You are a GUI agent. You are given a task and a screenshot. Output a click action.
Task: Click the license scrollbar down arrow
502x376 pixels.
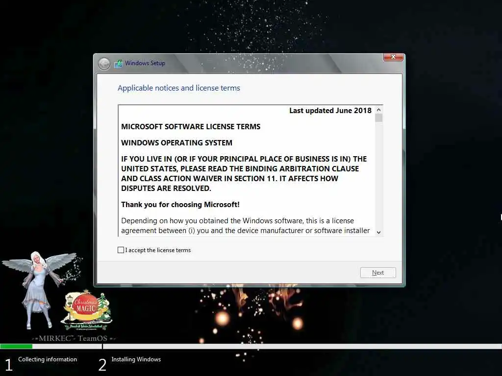pyautogui.click(x=379, y=233)
